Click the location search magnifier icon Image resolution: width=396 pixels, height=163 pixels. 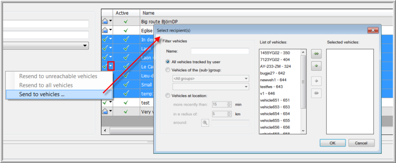[x=205, y=123]
